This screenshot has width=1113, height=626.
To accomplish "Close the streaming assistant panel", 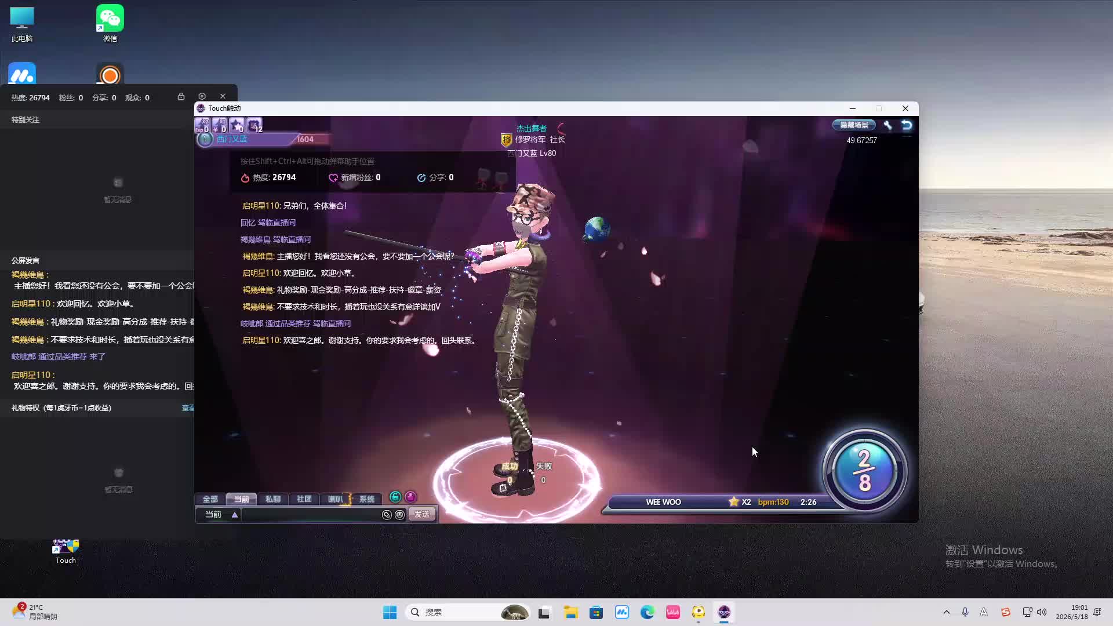I will tap(223, 96).
